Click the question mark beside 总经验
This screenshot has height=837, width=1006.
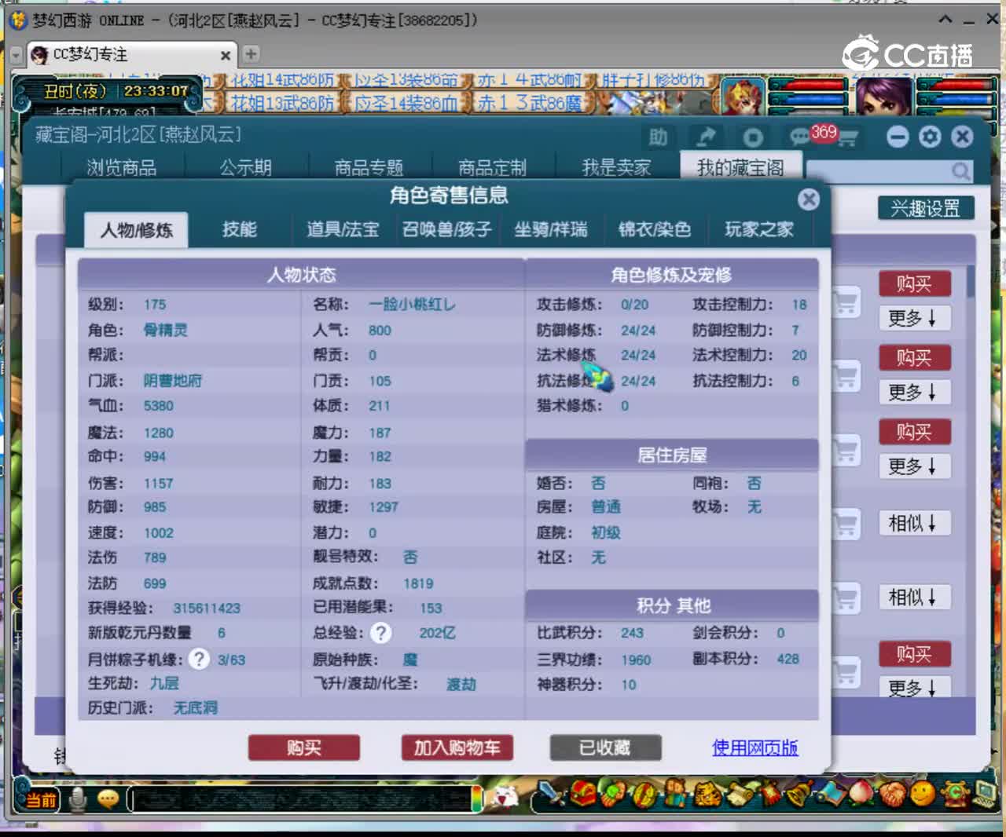coord(381,633)
